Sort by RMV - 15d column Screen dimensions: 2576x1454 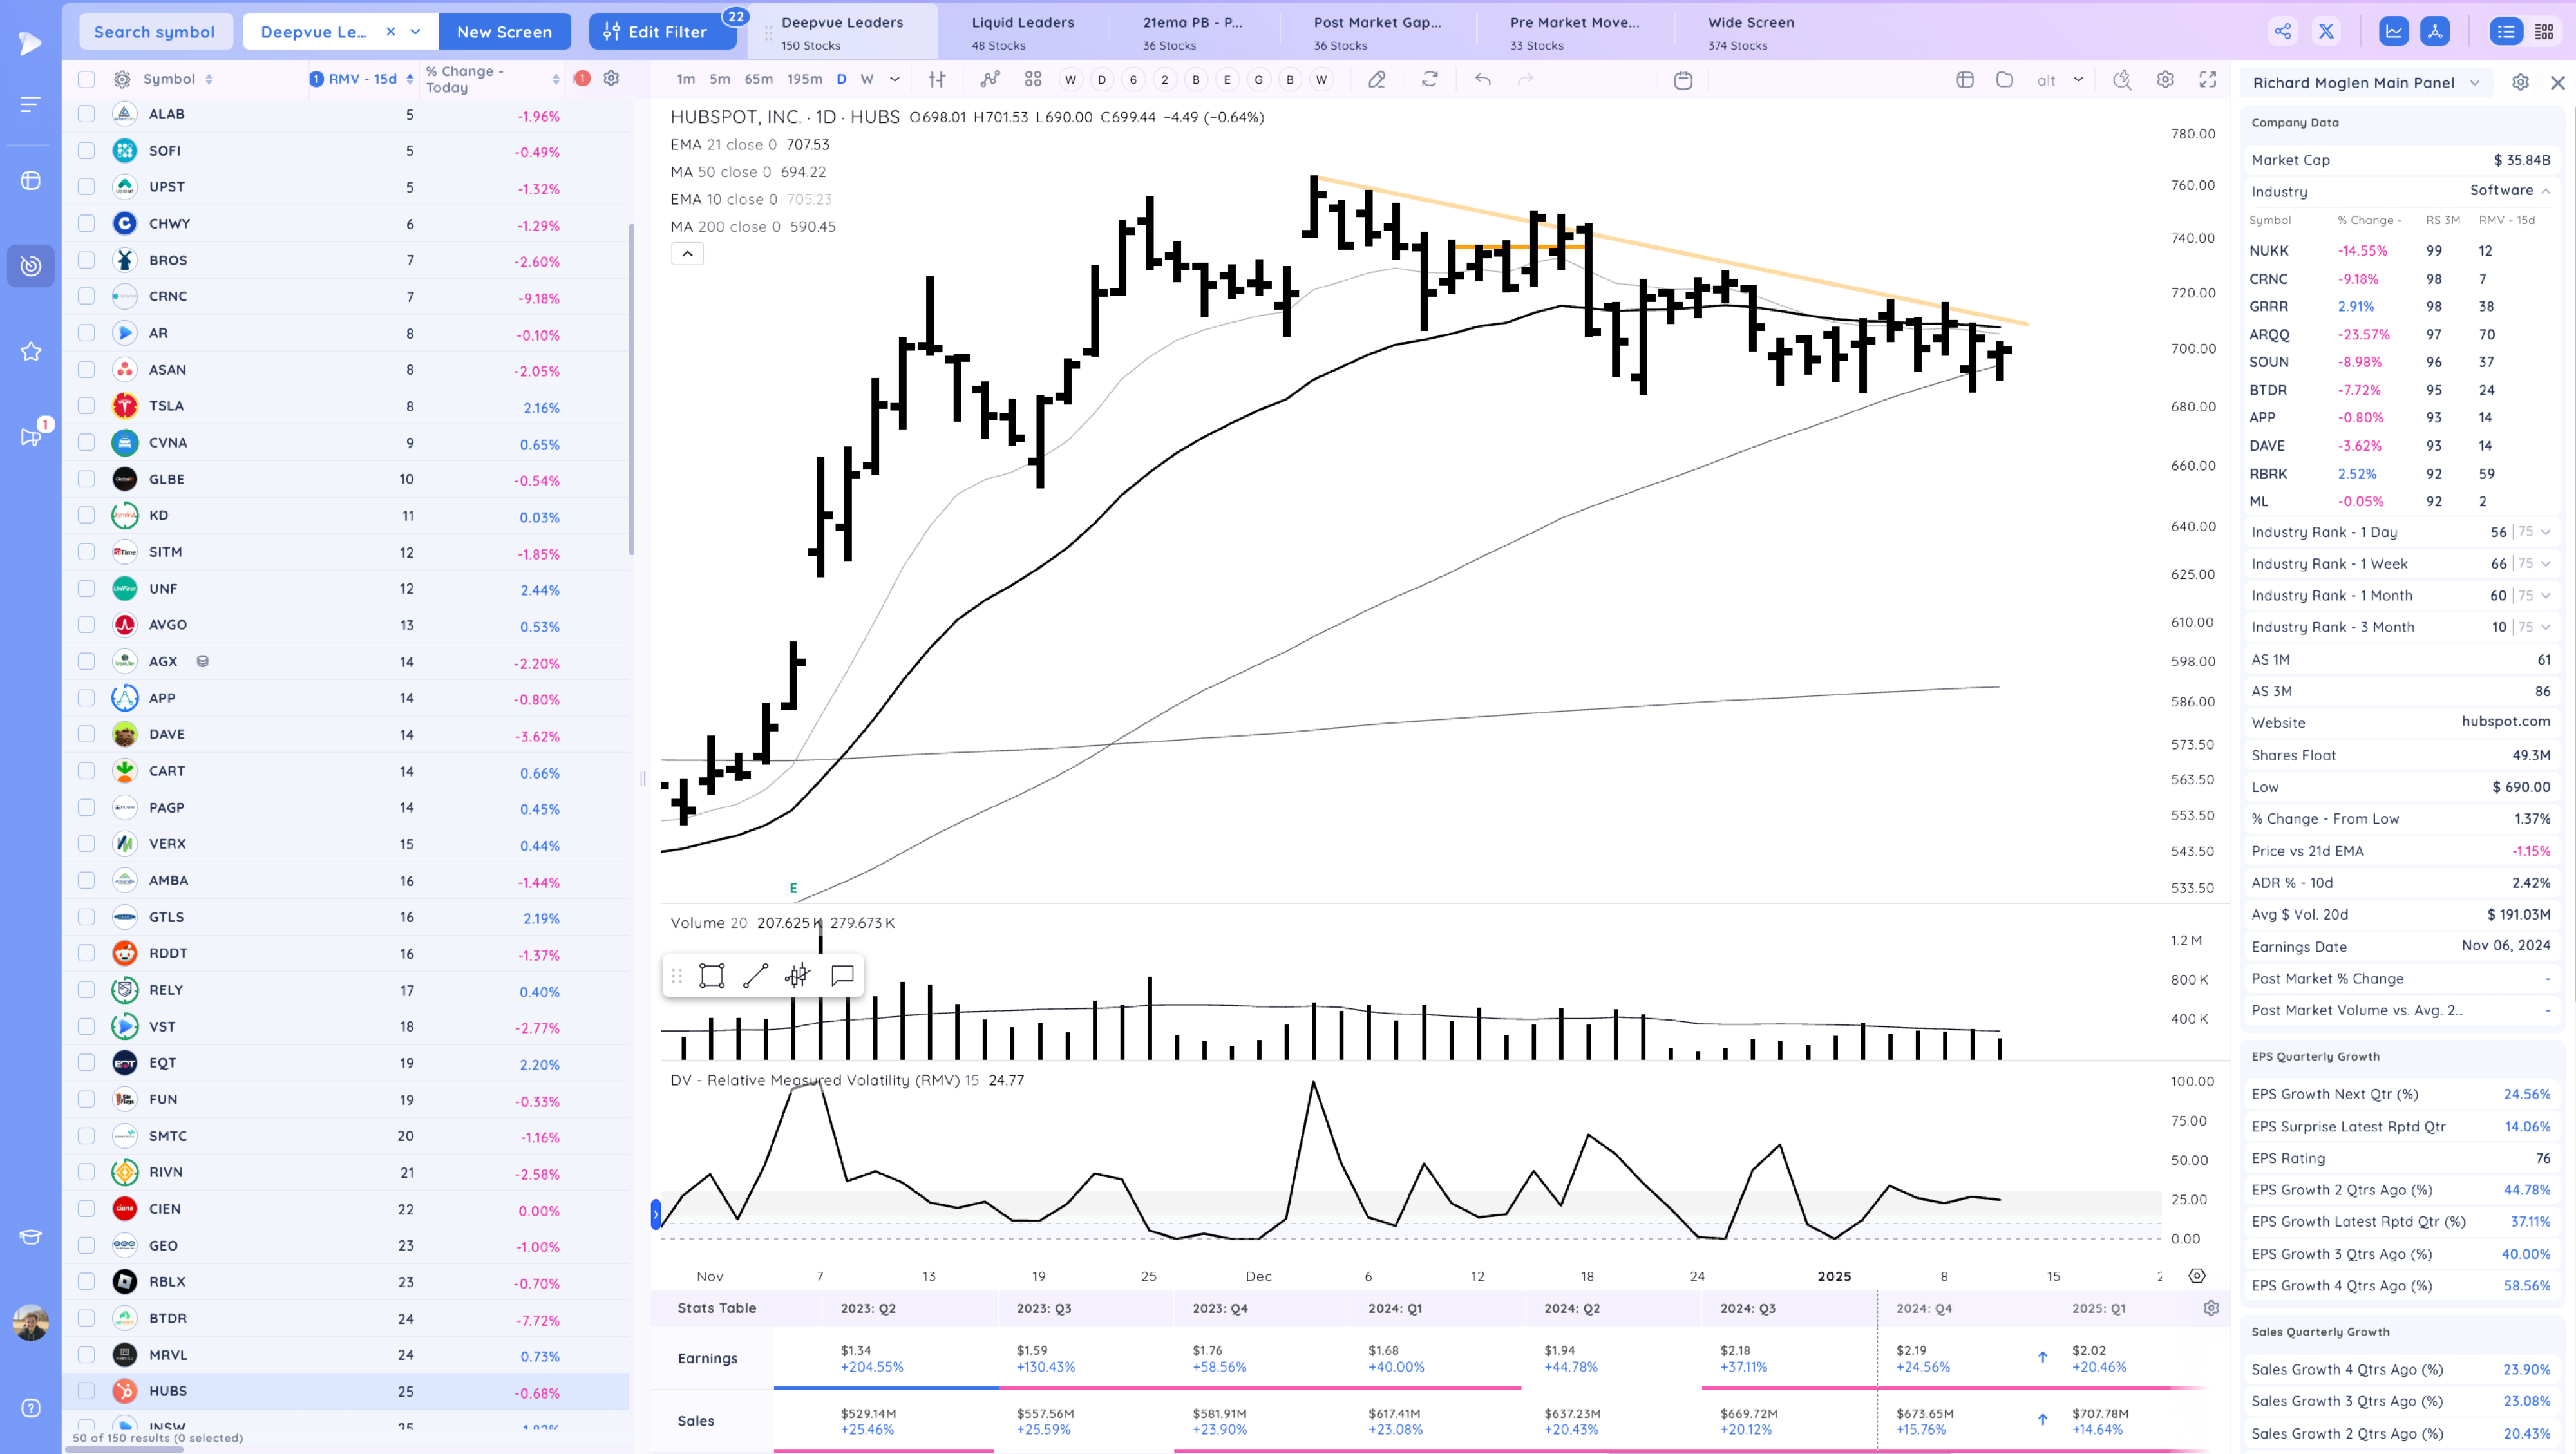(361, 79)
